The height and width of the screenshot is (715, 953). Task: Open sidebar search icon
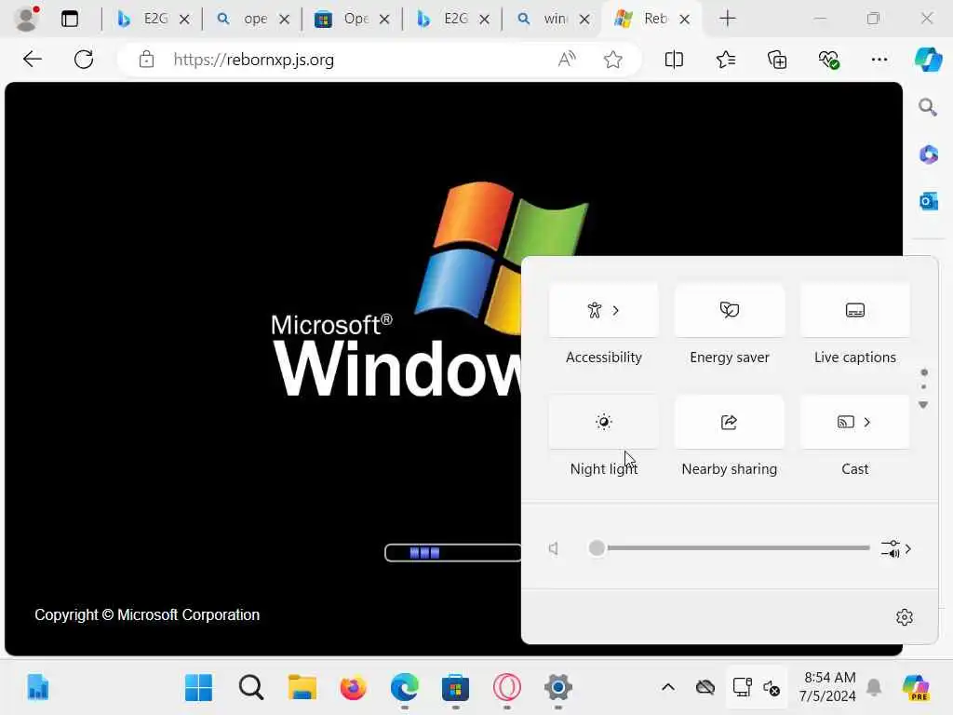coord(928,107)
